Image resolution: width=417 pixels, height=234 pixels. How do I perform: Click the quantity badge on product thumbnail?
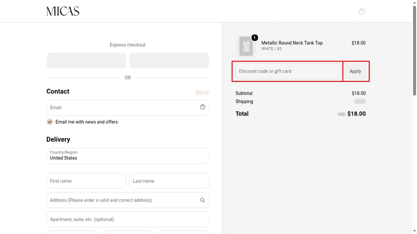point(255,38)
